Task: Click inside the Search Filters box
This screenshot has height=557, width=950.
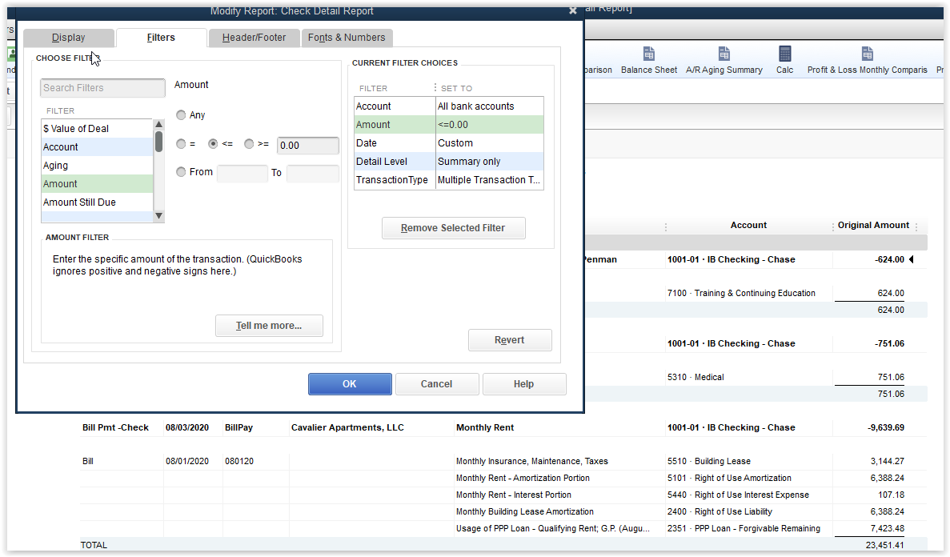Action: point(102,87)
